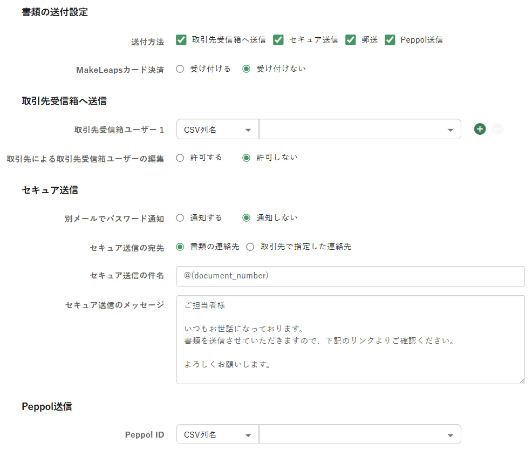
Task: Choose 許可しない for 取引先受信箱ユーザー editing
Action: click(247, 158)
